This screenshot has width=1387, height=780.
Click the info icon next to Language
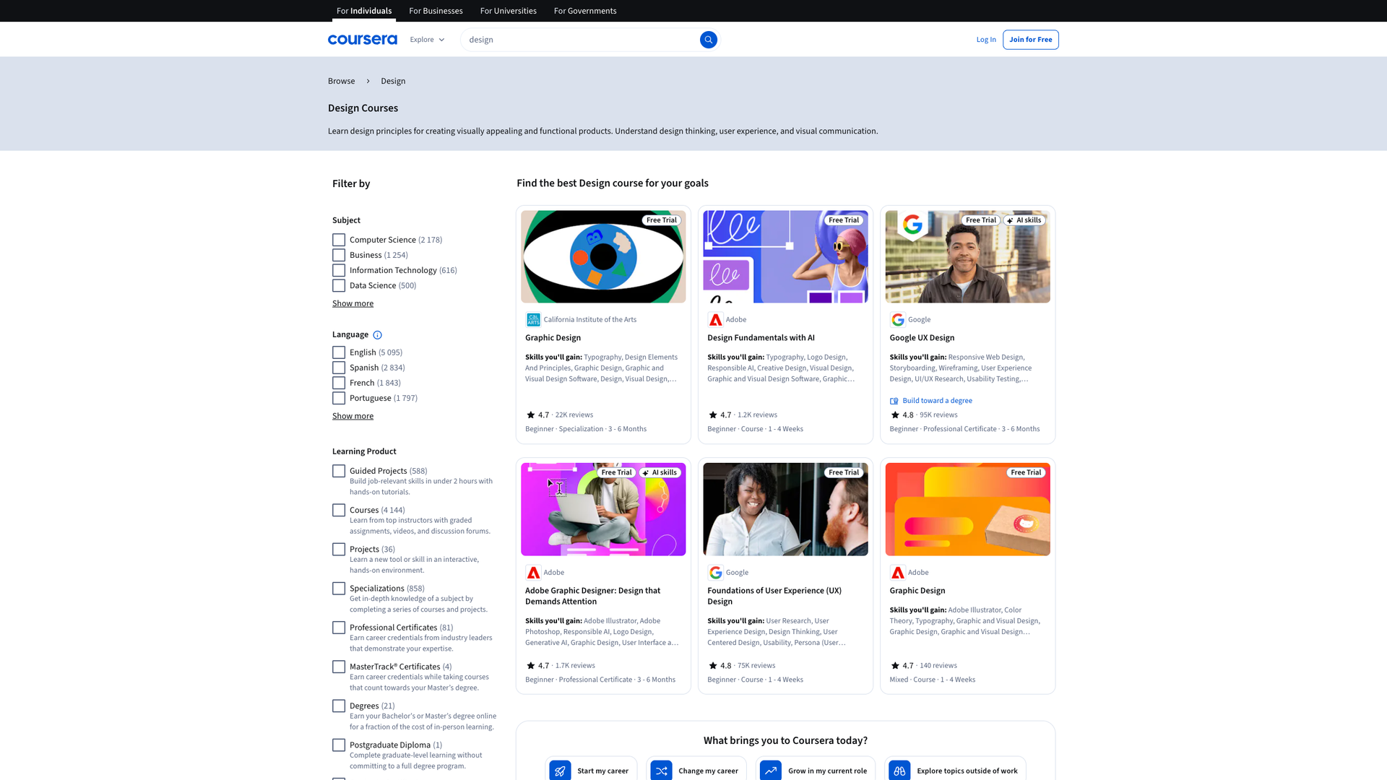(378, 334)
